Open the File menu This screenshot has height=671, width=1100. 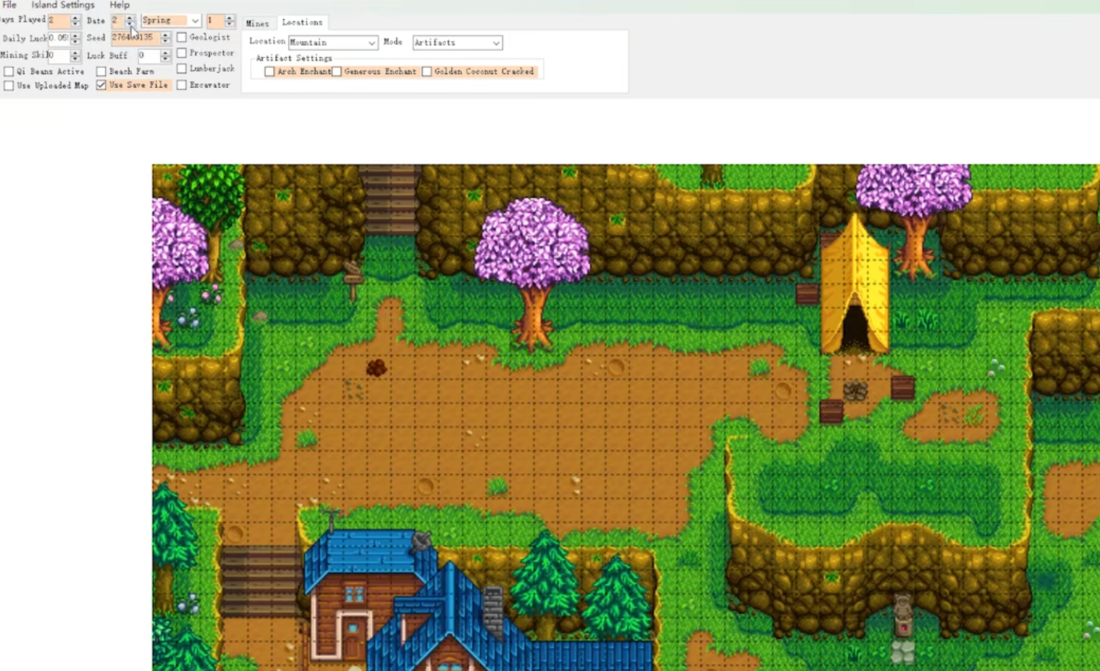(x=10, y=5)
